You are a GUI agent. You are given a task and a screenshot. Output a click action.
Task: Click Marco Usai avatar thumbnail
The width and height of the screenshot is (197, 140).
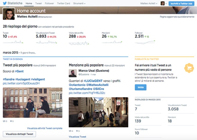tap(73, 73)
